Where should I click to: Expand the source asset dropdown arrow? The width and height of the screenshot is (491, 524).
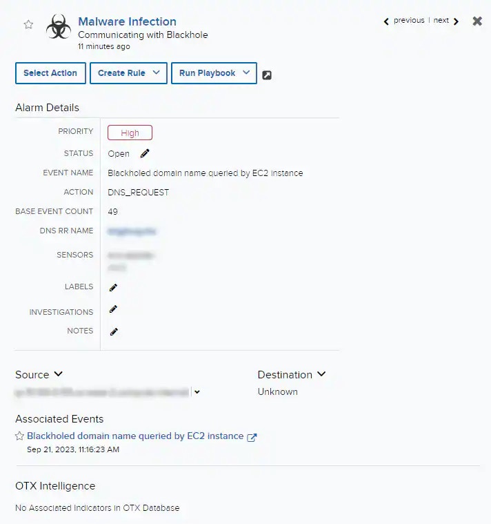(197, 392)
